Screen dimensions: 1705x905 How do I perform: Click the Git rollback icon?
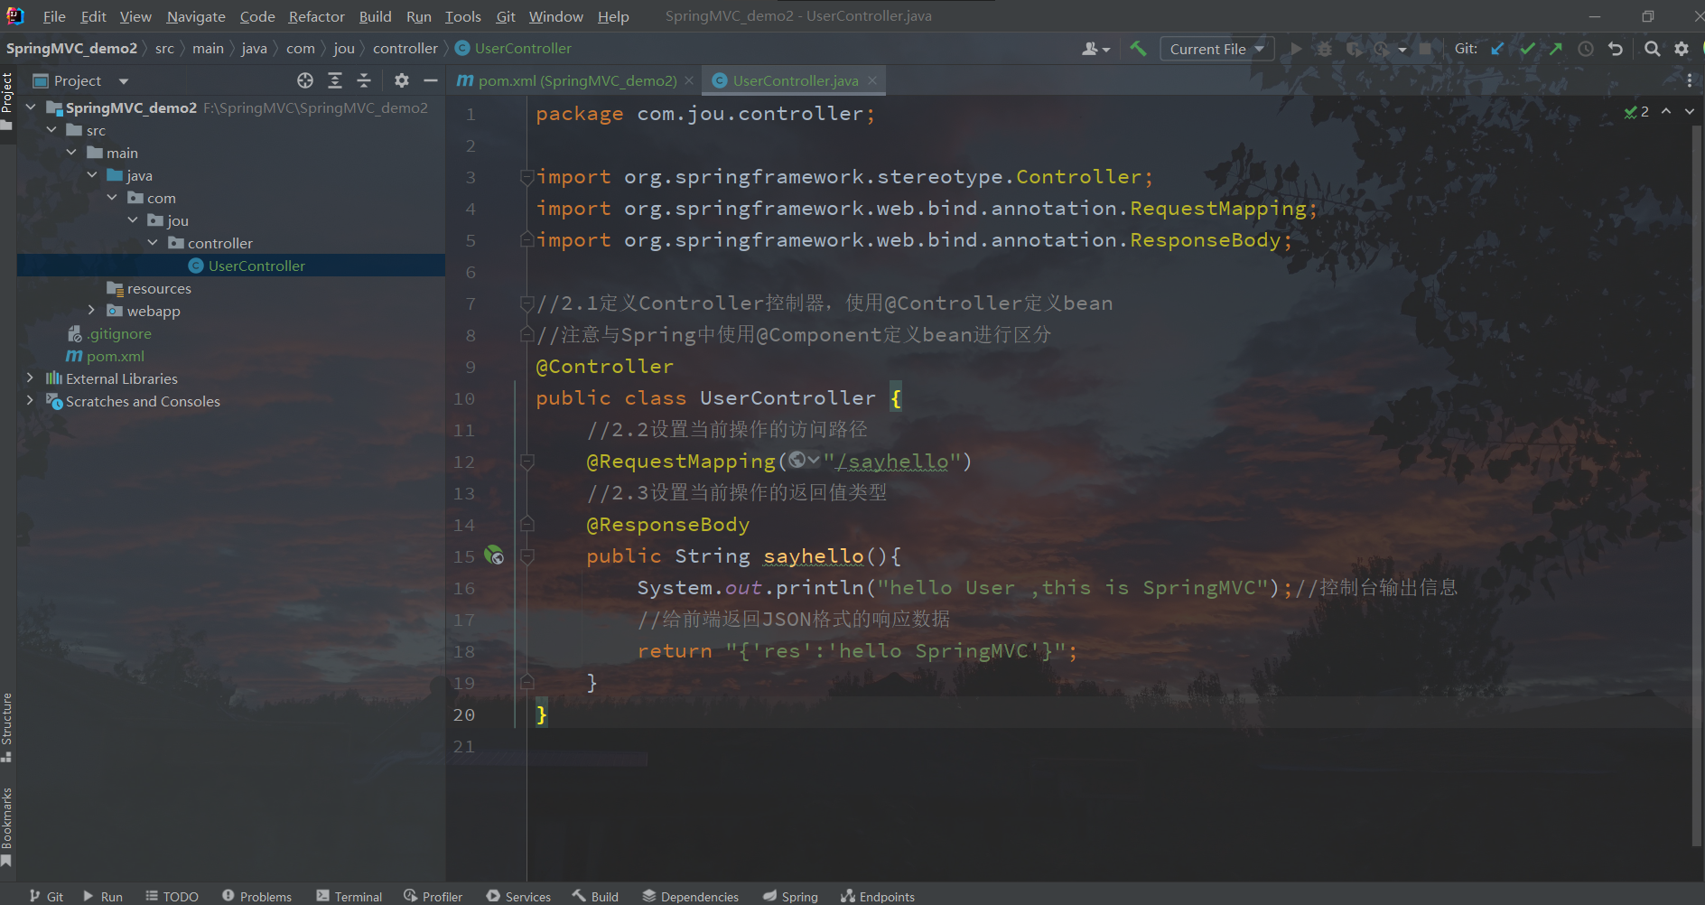click(x=1616, y=49)
